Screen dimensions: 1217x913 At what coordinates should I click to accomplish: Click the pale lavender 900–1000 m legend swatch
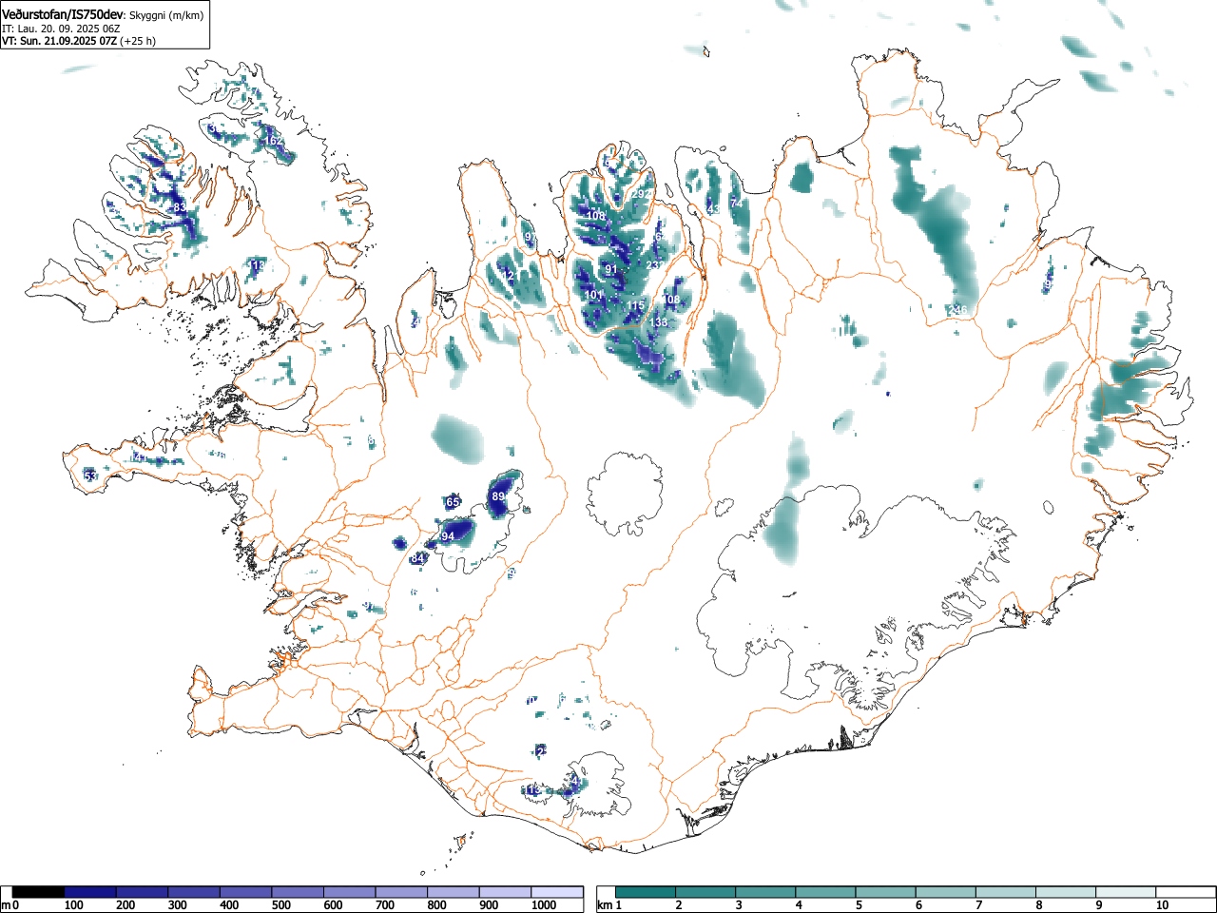coord(505,892)
